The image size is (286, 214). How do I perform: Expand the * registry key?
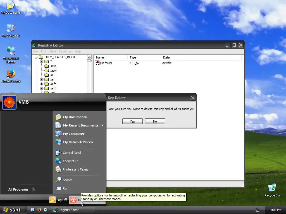pos(41,62)
